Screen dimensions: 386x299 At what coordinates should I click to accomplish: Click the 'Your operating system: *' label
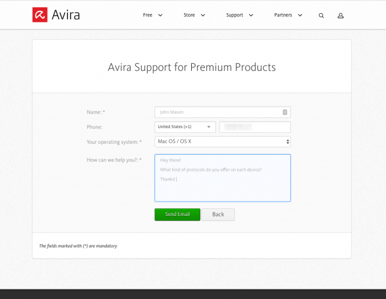point(114,142)
